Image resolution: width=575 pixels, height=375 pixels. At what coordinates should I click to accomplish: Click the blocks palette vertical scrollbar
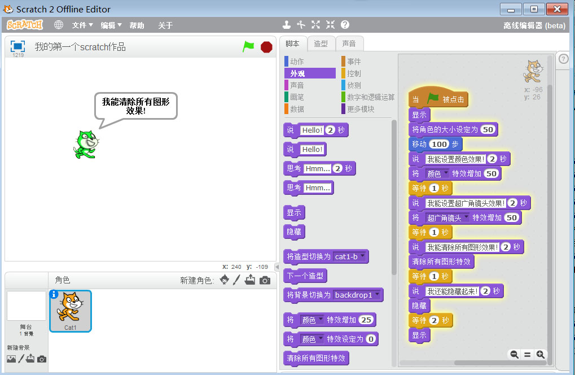(x=394, y=198)
